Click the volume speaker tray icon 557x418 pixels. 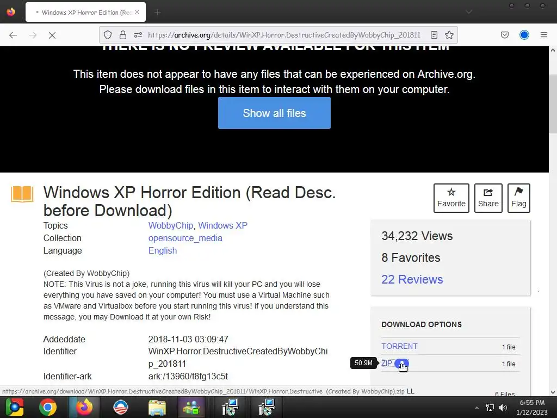coord(503,408)
